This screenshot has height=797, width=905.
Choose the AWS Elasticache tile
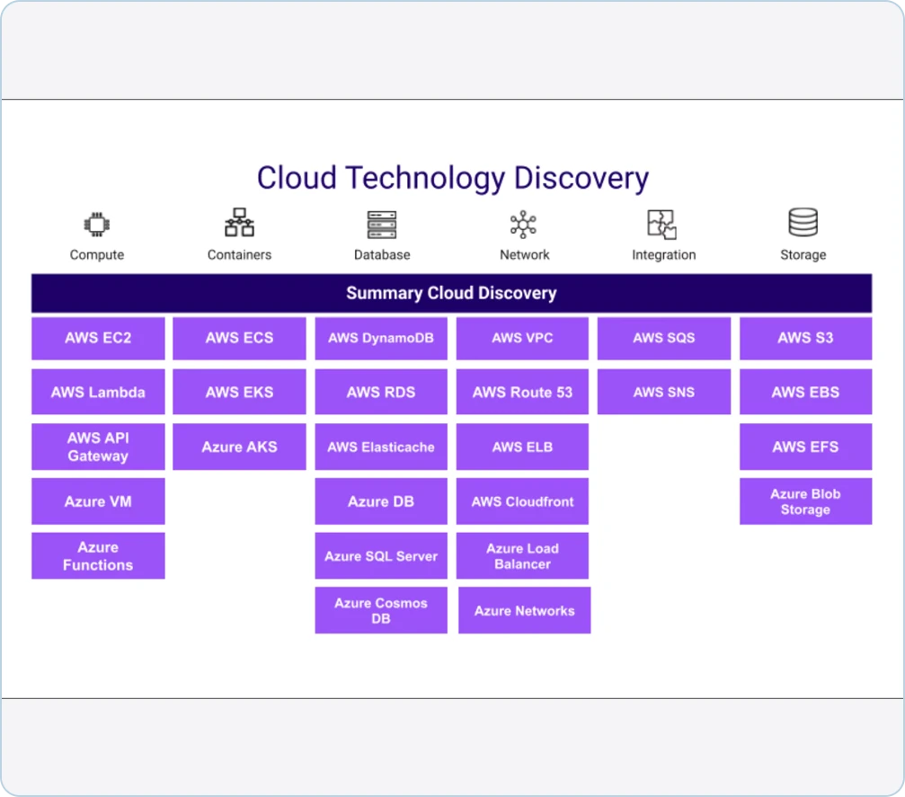381,447
